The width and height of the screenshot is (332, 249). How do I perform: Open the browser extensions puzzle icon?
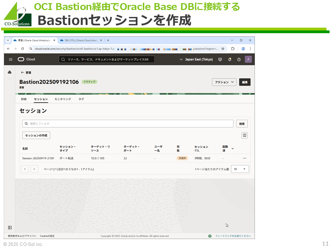coord(233,49)
